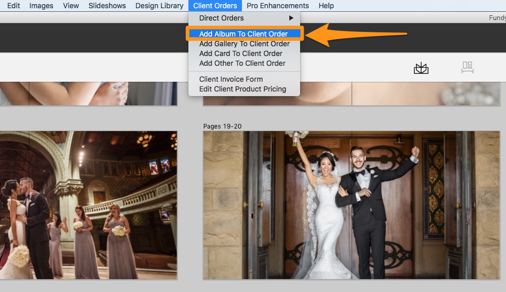Select the church ceremony spread thumbnail

tap(89, 205)
